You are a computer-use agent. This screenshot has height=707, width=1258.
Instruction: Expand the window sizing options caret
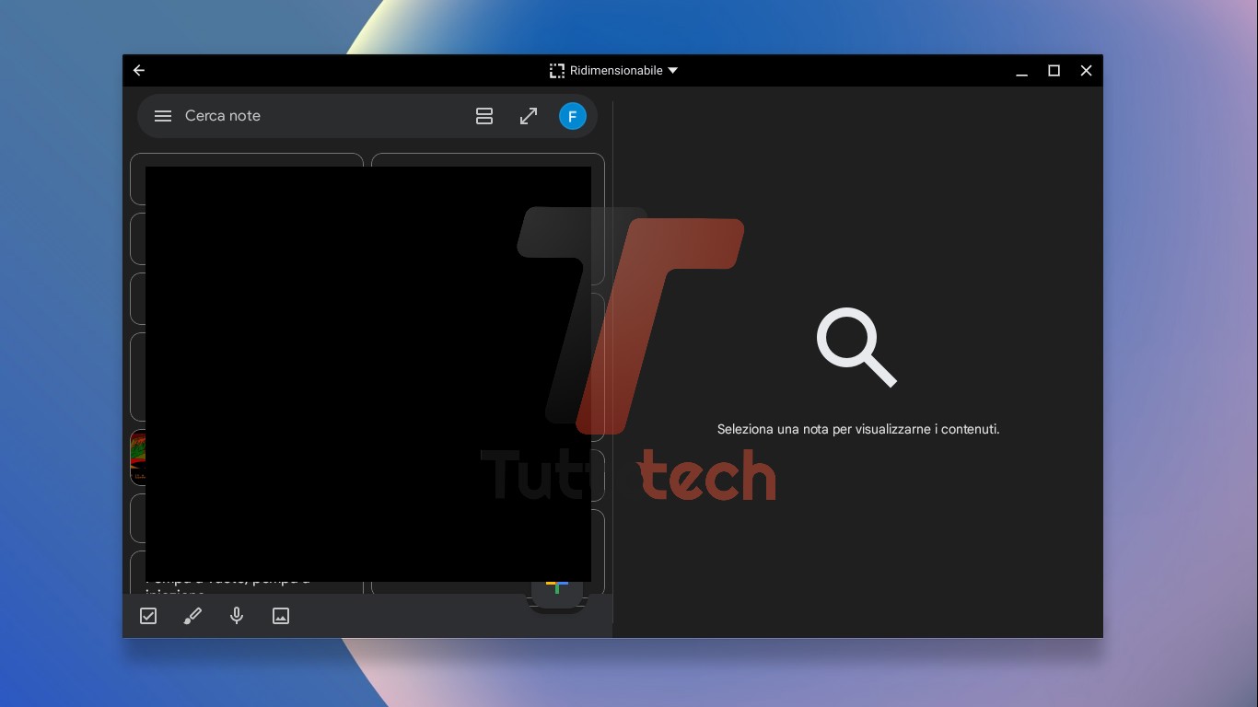pos(672,70)
